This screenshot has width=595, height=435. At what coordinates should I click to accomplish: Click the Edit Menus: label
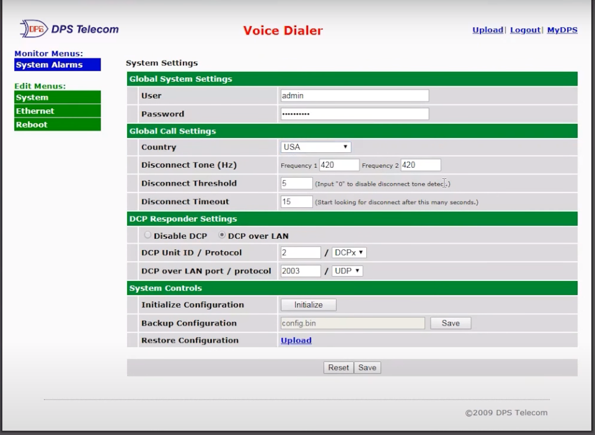(40, 86)
